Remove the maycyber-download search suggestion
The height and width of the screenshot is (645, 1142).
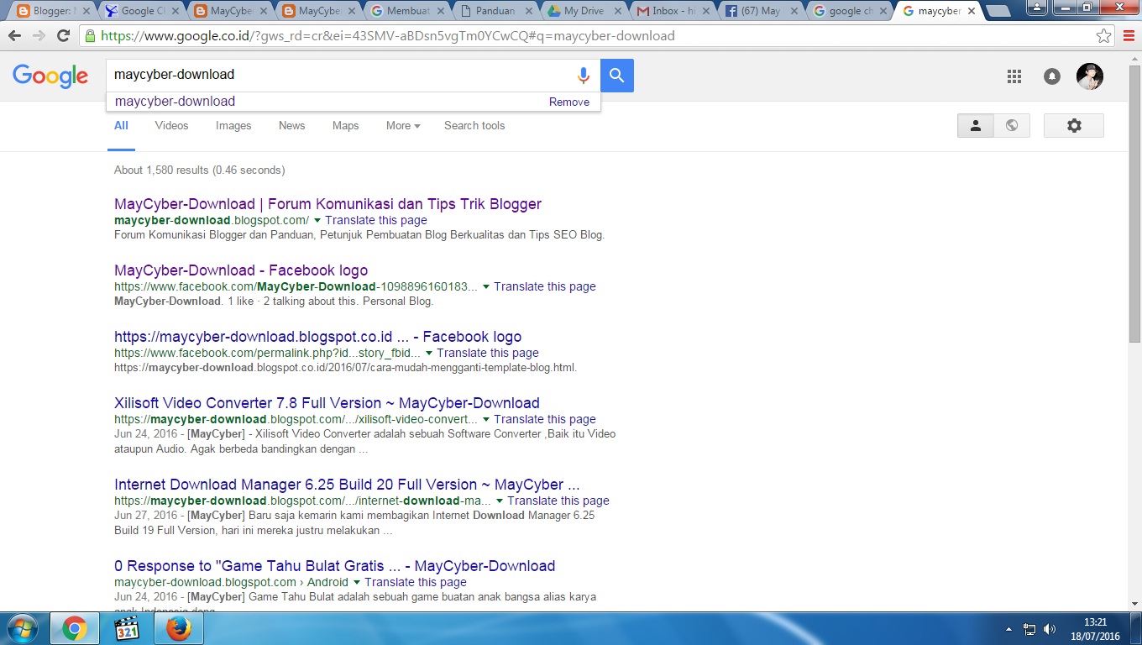pos(569,102)
